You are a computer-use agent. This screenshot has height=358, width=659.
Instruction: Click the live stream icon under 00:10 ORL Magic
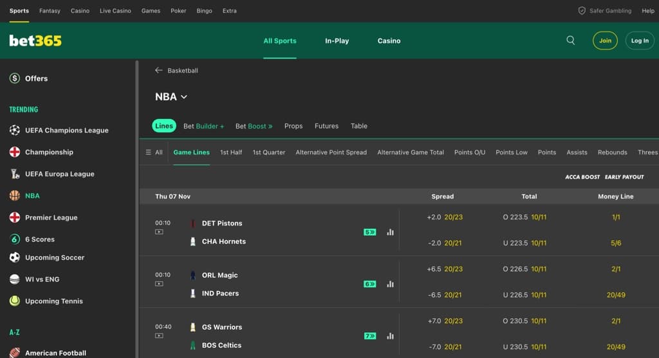coord(159,284)
